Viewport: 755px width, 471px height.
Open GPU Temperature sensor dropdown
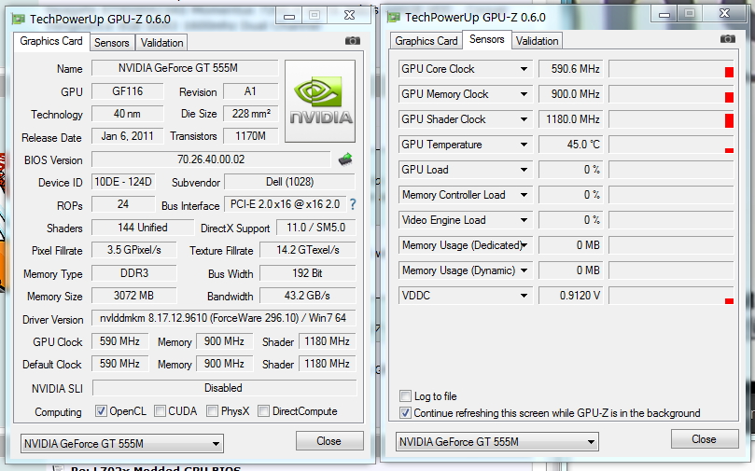524,145
